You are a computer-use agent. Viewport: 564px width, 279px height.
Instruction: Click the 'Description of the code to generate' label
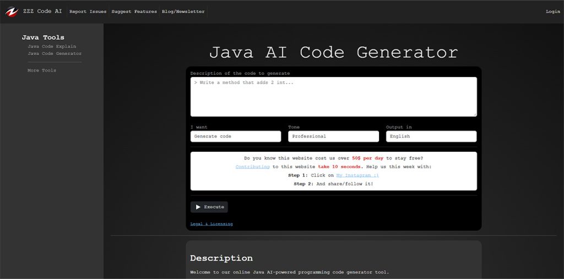[x=240, y=73]
